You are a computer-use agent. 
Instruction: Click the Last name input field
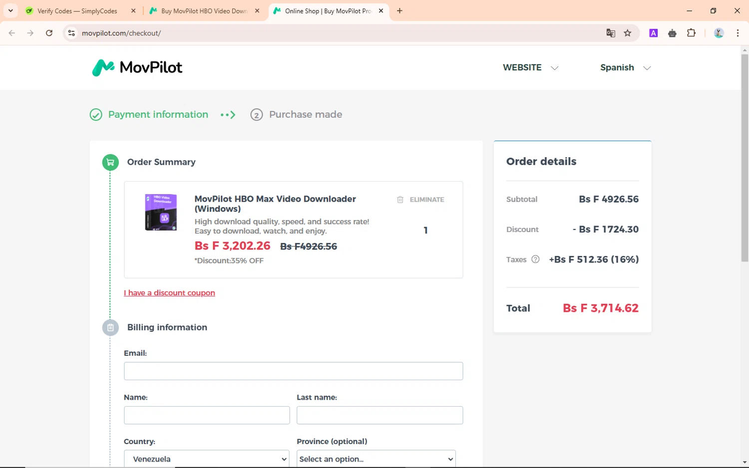click(379, 415)
